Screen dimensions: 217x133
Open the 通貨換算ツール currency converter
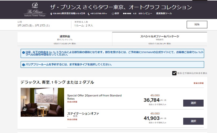click(164, 14)
